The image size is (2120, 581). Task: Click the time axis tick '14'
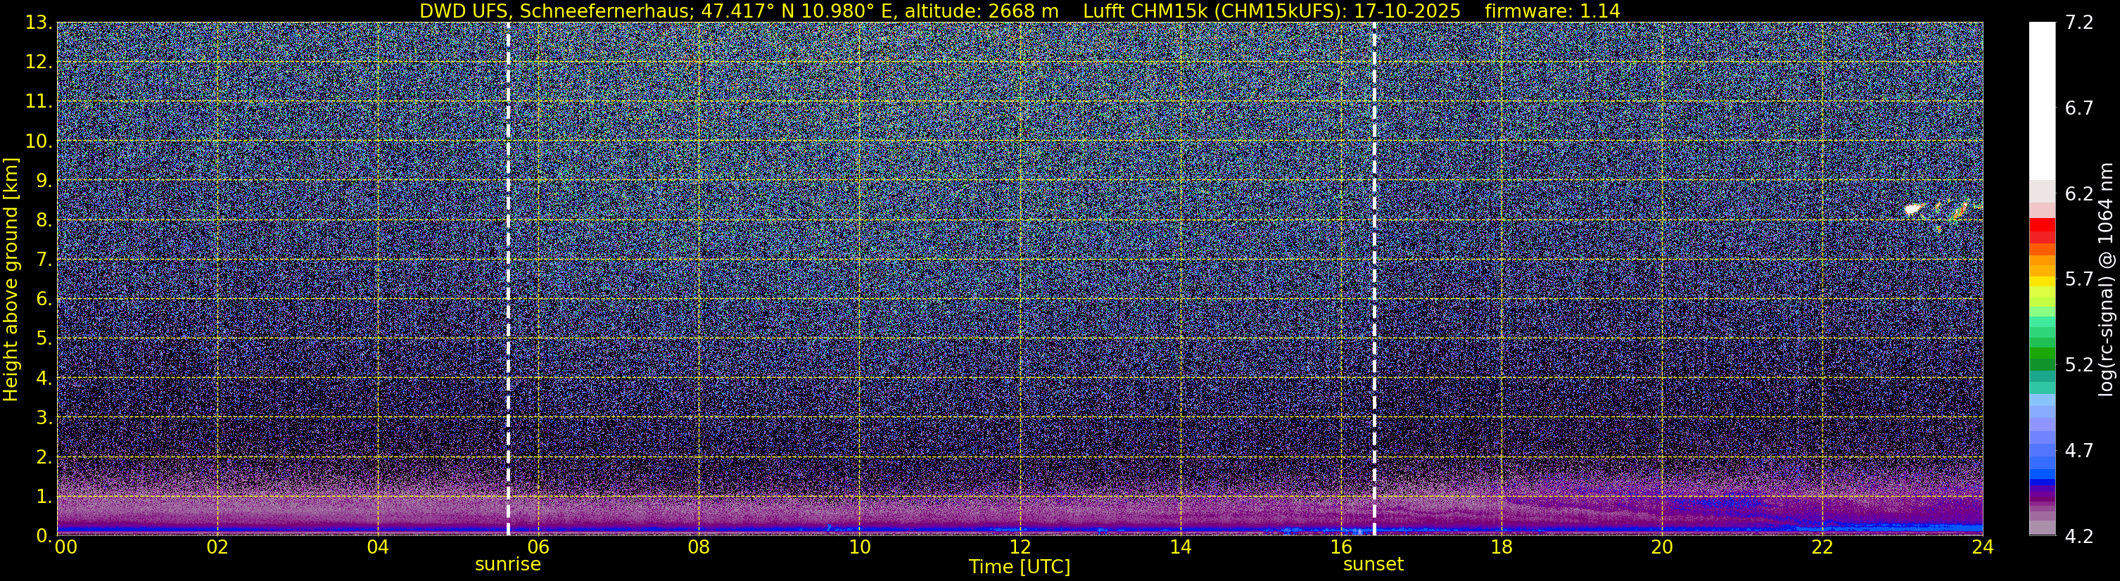point(1180,547)
